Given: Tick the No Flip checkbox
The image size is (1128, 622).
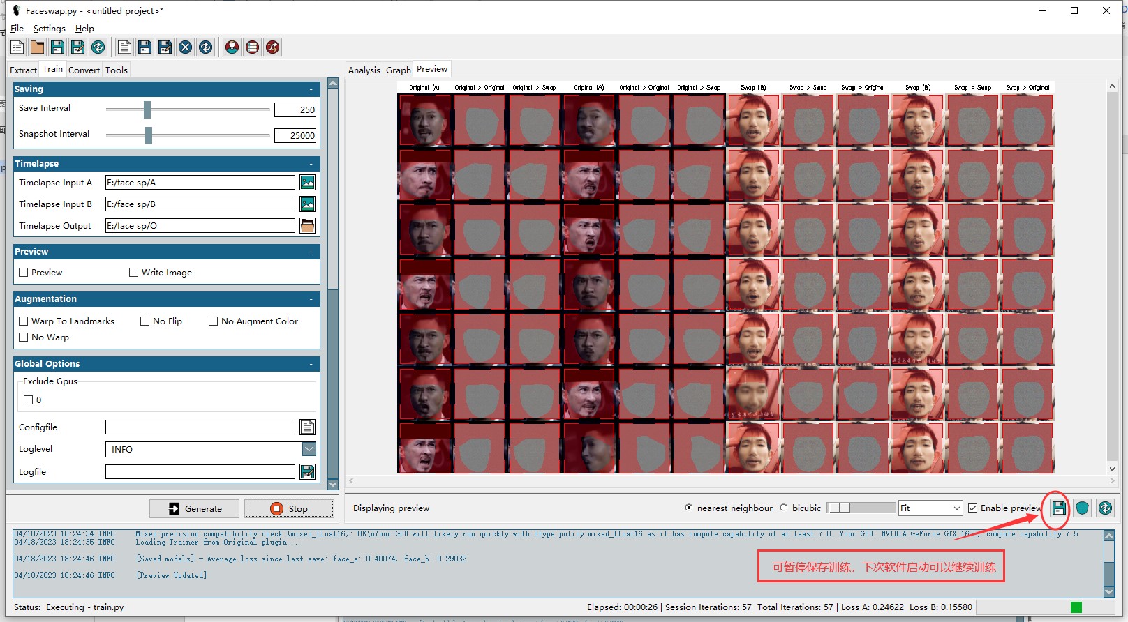Looking at the screenshot, I should click(145, 321).
